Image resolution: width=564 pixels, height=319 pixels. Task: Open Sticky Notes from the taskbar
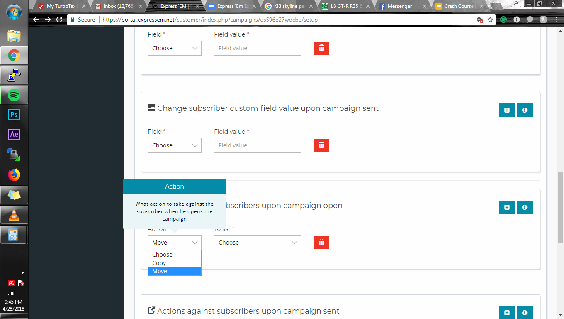pyautogui.click(x=14, y=194)
